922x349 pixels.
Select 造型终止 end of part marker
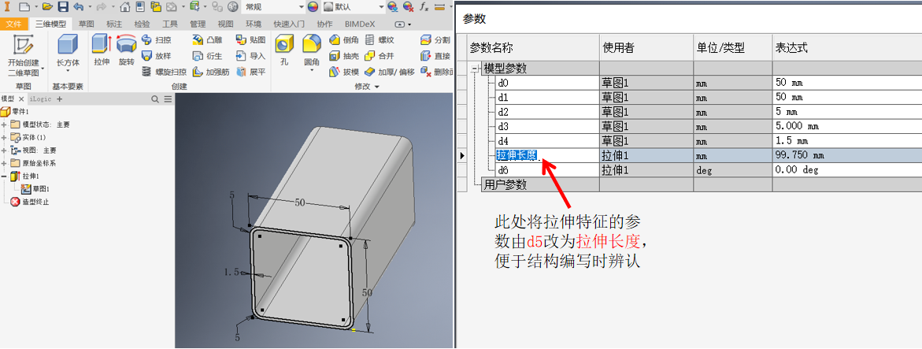pyautogui.click(x=29, y=202)
